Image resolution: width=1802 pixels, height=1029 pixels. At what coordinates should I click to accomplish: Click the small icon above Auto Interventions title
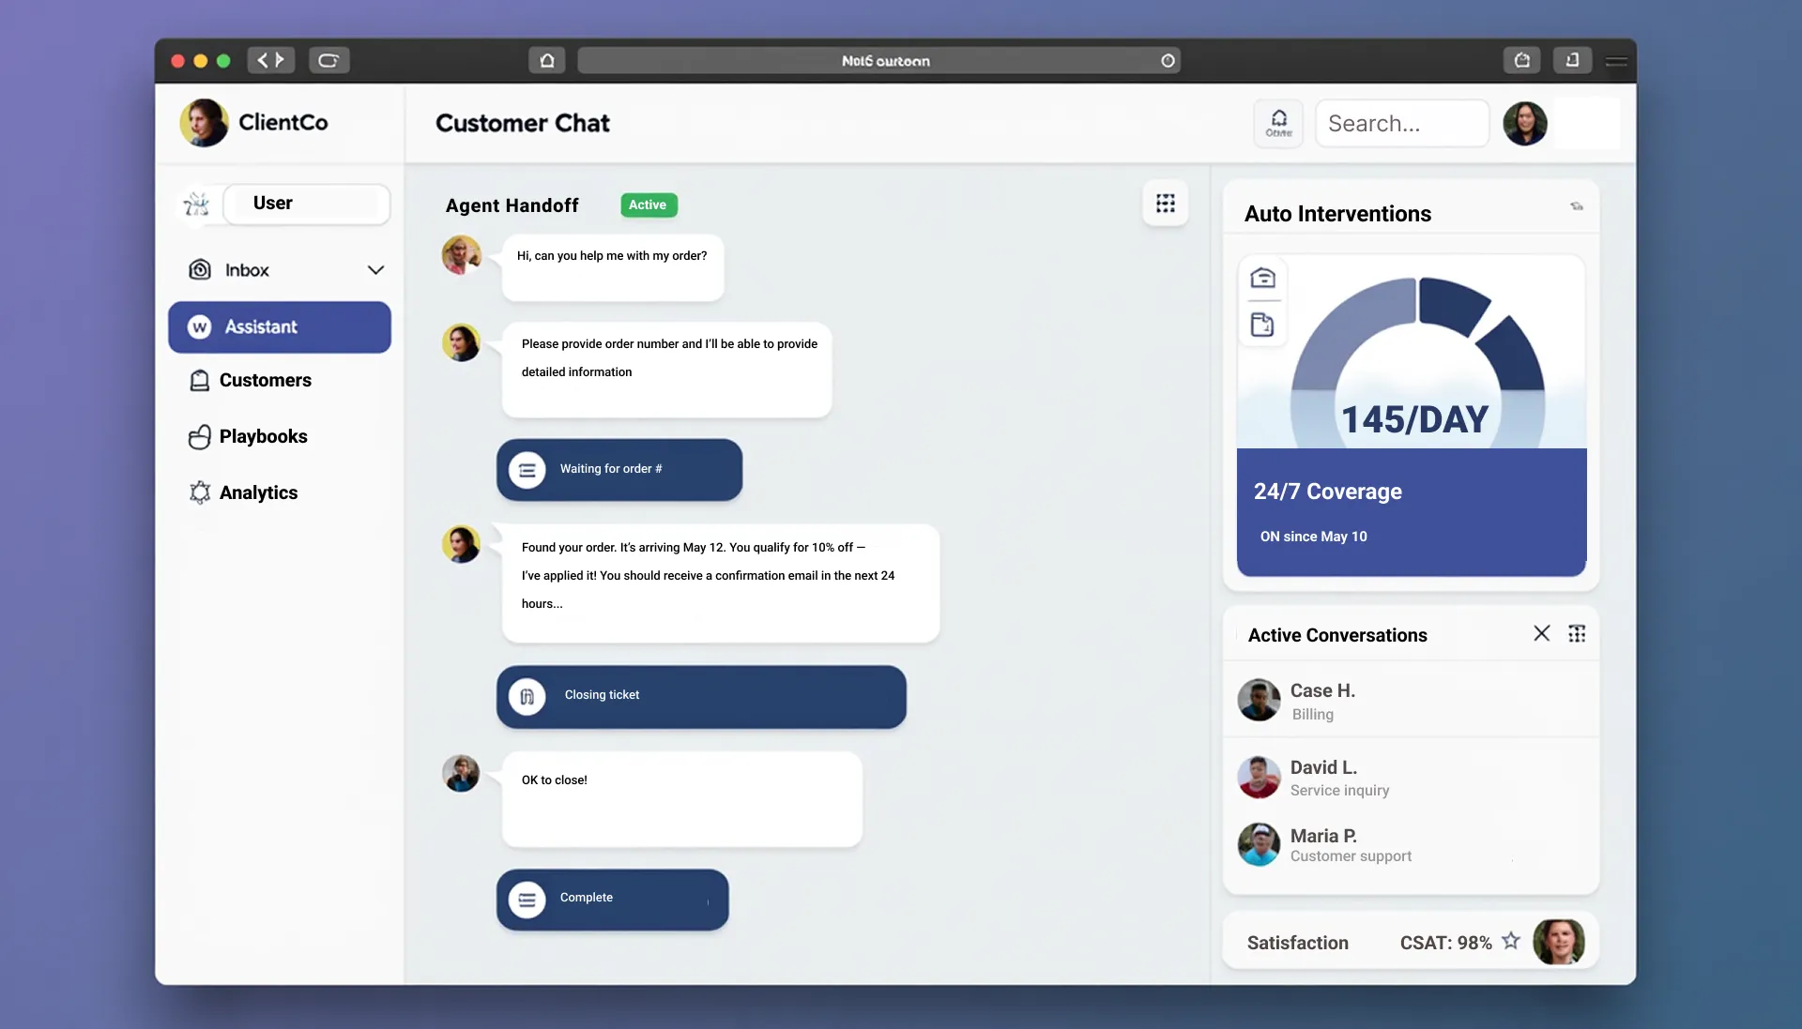coord(1578,205)
